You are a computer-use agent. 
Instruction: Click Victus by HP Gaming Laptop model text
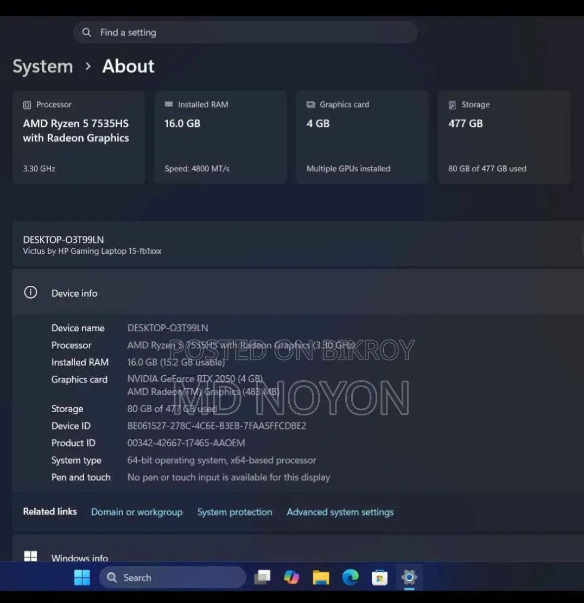pos(92,251)
